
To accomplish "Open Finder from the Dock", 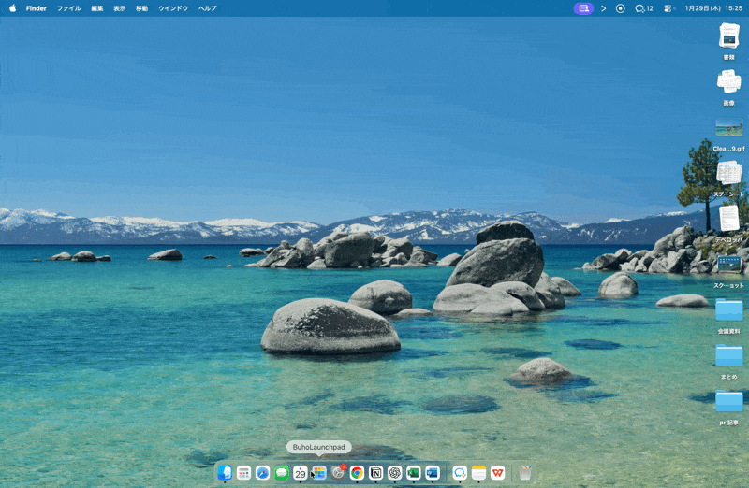I will (225, 473).
